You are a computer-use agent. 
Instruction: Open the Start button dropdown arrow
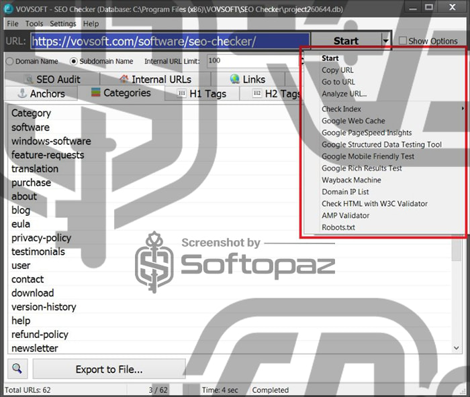(385, 40)
